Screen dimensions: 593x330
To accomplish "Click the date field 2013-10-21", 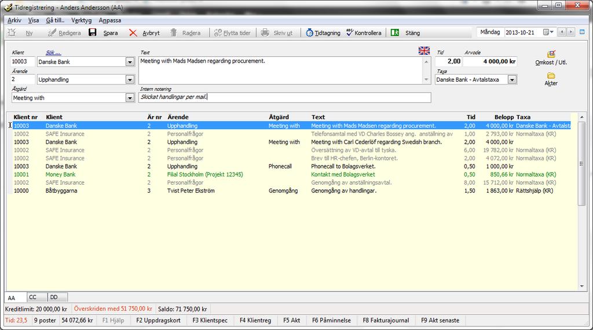I will point(524,32).
